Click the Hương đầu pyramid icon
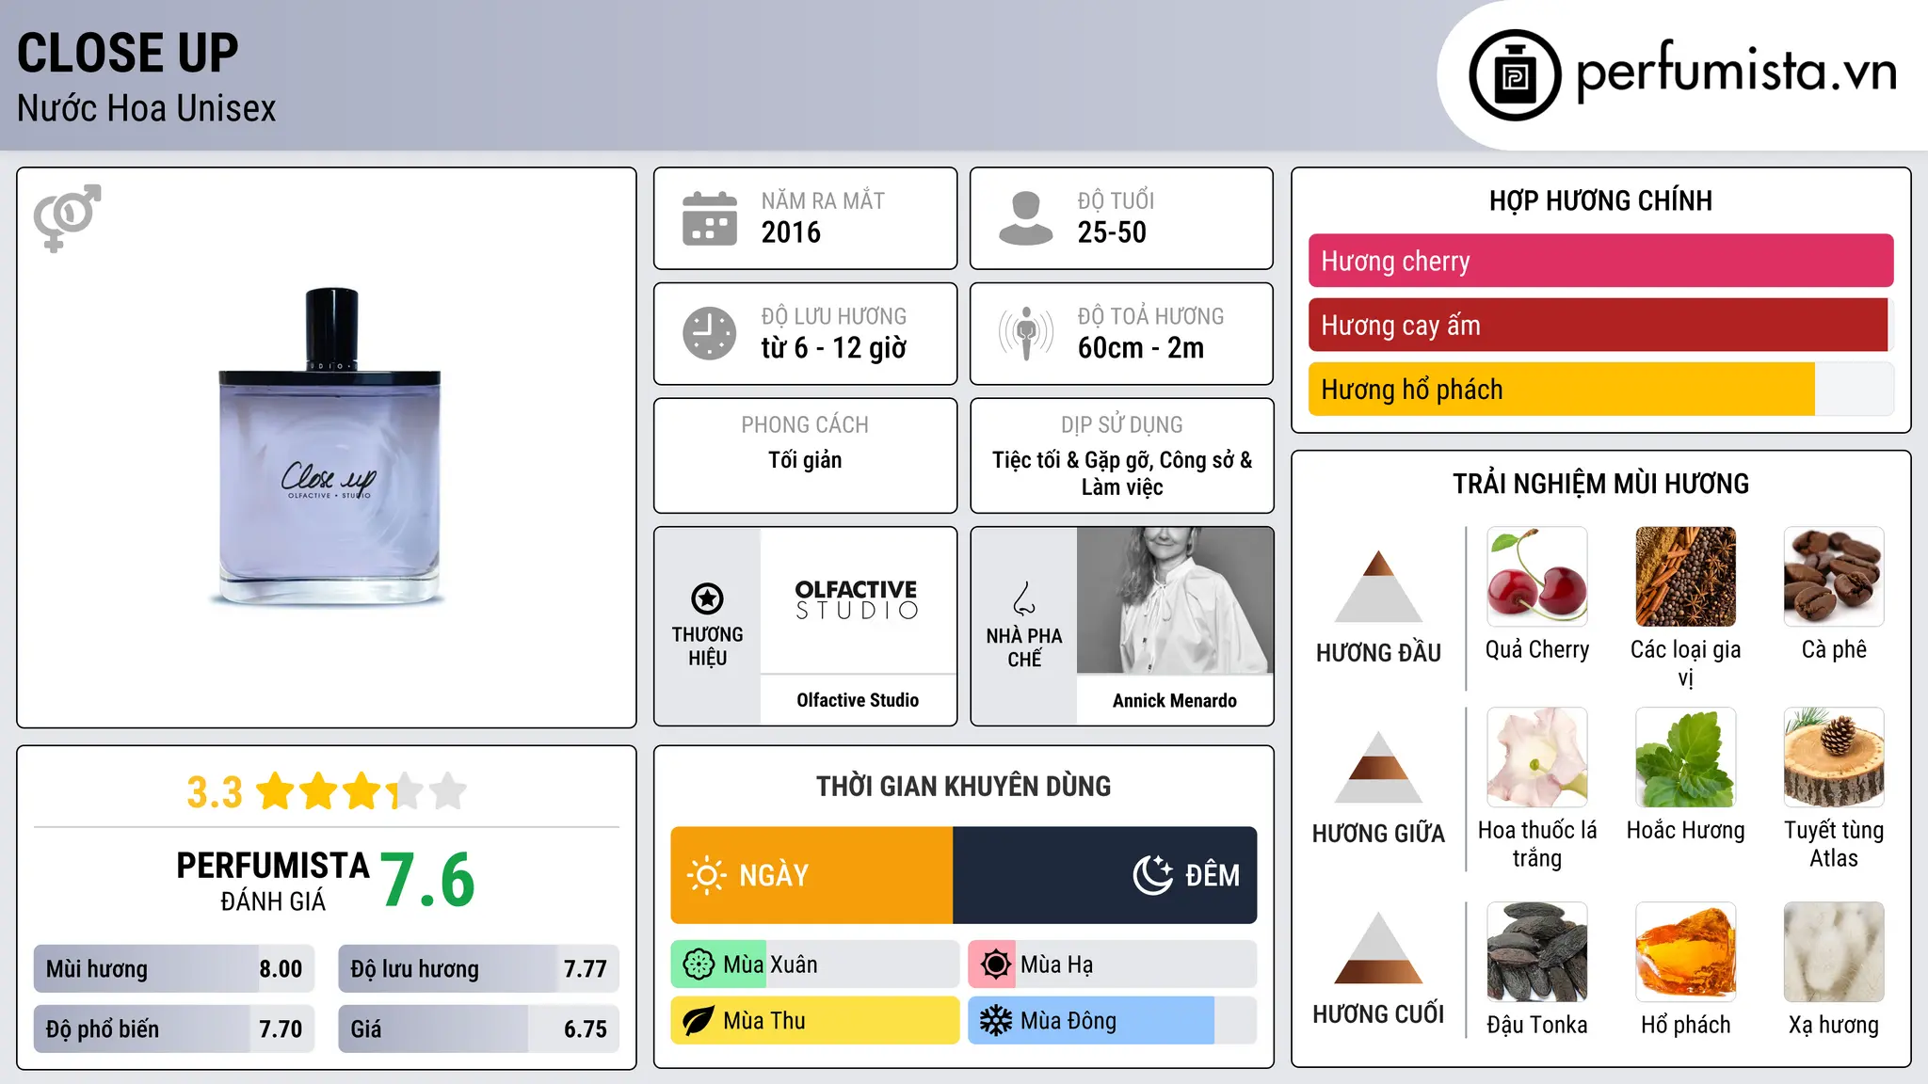 pyautogui.click(x=1378, y=586)
